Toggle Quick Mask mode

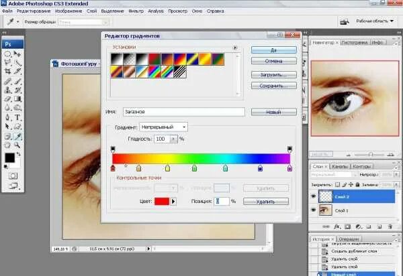tap(13, 176)
